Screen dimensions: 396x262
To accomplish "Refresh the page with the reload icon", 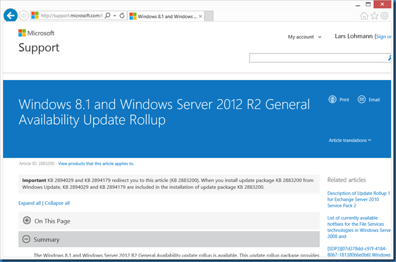I will click(122, 15).
